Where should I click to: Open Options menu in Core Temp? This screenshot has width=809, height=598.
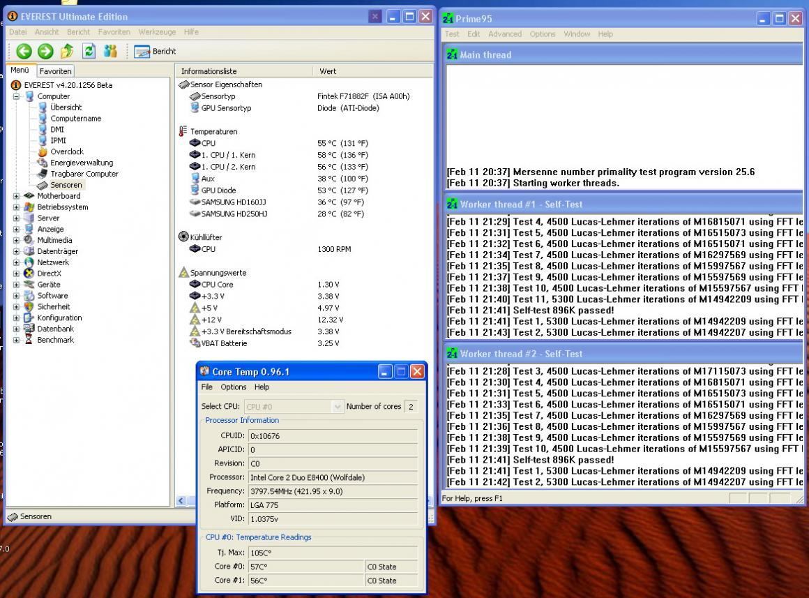click(x=233, y=387)
